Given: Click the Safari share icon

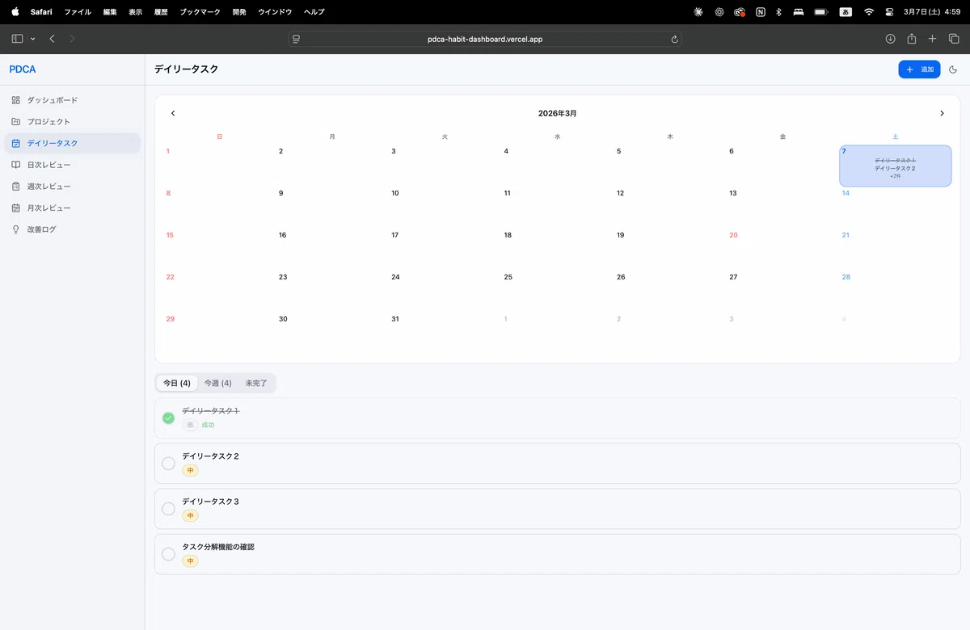Looking at the screenshot, I should tap(911, 39).
